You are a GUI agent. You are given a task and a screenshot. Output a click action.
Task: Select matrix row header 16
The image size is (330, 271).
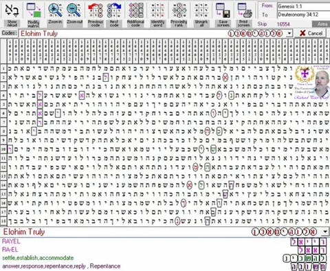pyautogui.click(x=3, y=203)
